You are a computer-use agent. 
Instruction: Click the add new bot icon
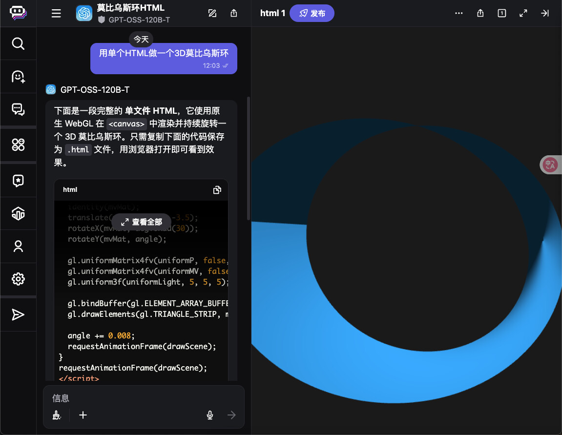[x=18, y=77]
